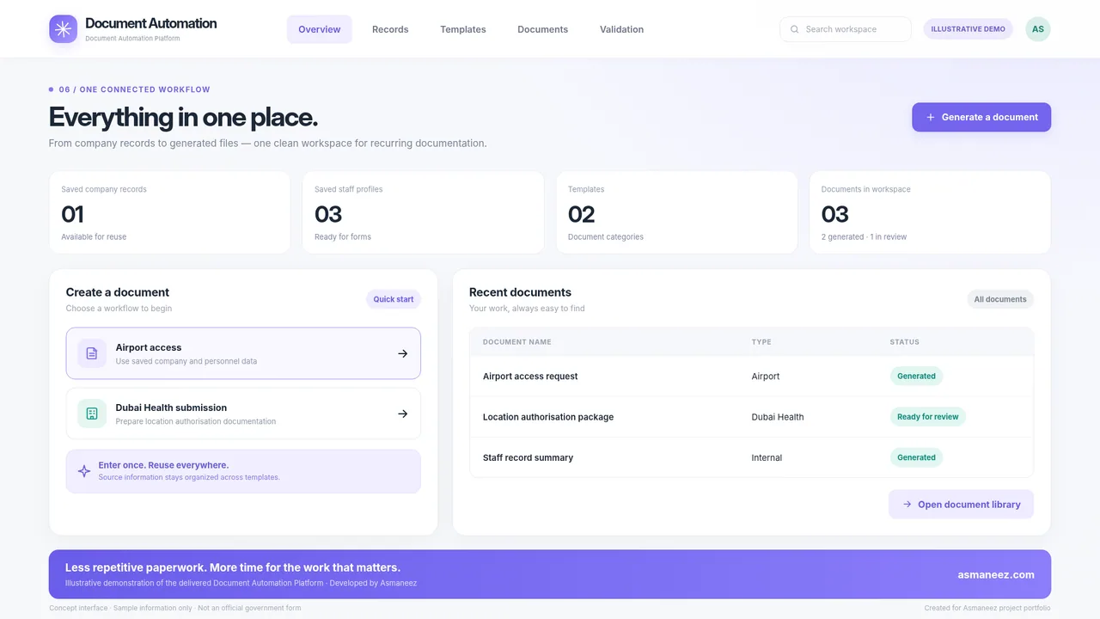This screenshot has height=619, width=1100.
Task: Click the arrow on the Dubai Health submission card
Action: (403, 414)
